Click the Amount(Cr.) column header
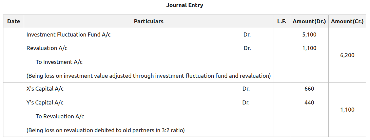This screenshot has height=140, width=370. (347, 21)
